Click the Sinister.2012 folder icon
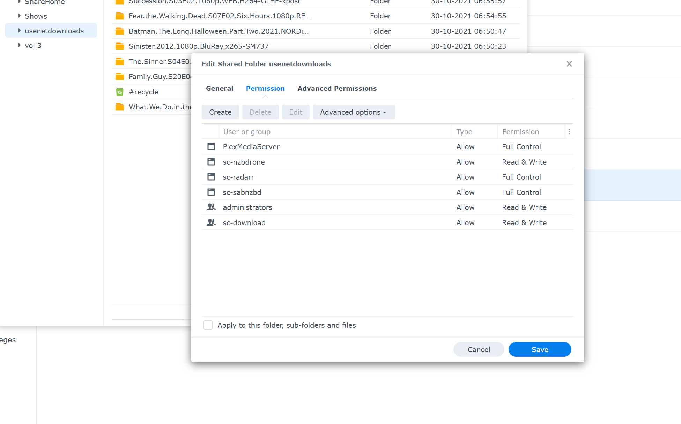Viewport: 681px width, 424px height. pyautogui.click(x=120, y=46)
